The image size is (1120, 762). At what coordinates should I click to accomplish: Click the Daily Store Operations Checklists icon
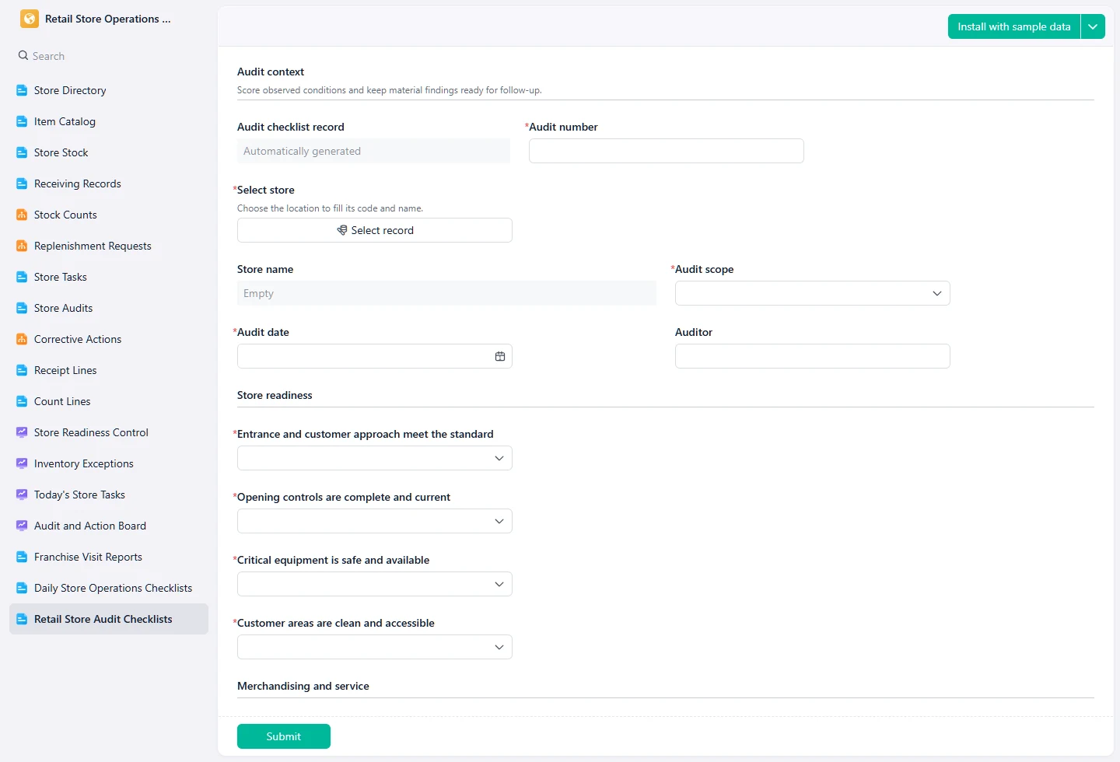click(x=22, y=588)
